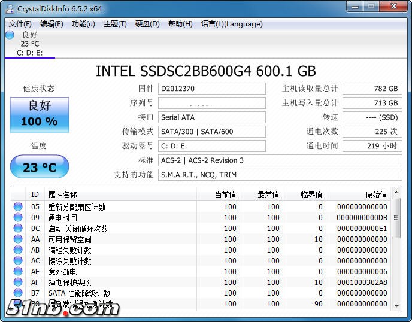Click the CrystalDiskInfo app icon in title bar
This screenshot has width=412, height=322.
tap(9, 8)
